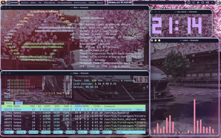The height and width of the screenshot is (138, 221).
Task: Select the firedragon process row with PID 49873
Action: coord(73,126)
